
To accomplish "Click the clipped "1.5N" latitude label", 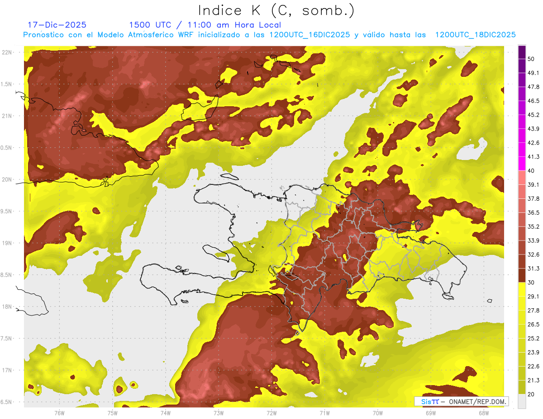I will [x=7, y=84].
